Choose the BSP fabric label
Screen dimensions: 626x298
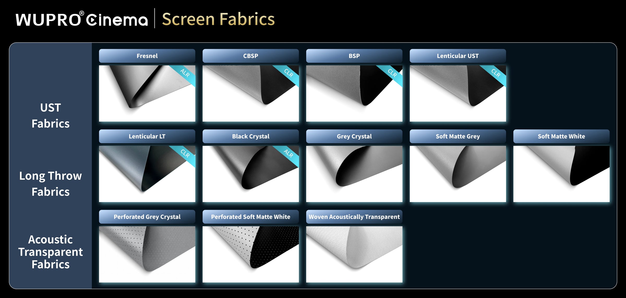point(354,56)
